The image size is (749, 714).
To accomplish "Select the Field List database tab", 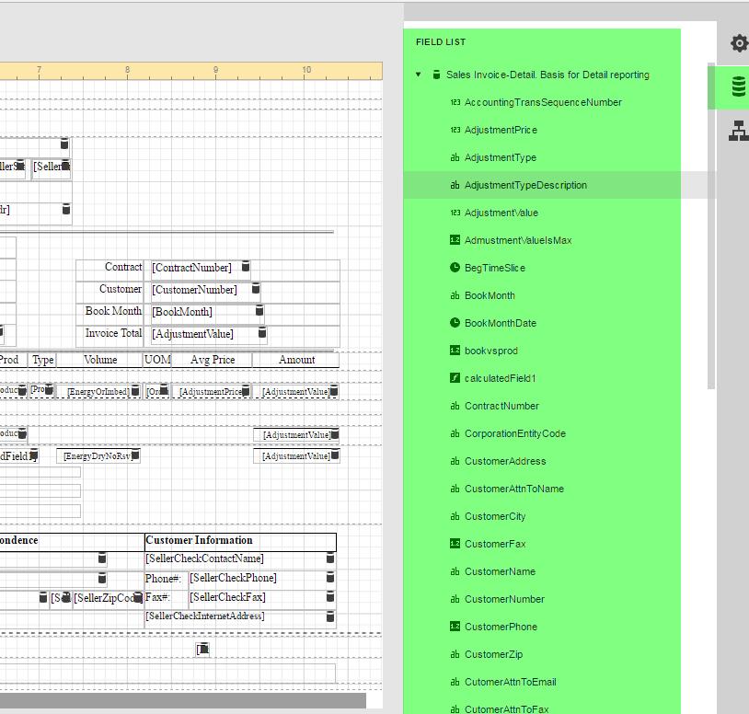I will pyautogui.click(x=738, y=87).
